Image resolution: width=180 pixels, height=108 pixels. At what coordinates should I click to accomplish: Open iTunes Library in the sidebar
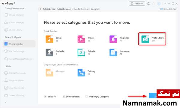pyautogui.click(x=19, y=30)
